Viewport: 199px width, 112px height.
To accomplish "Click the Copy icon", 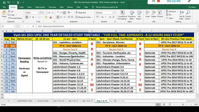I will tap(9, 15).
